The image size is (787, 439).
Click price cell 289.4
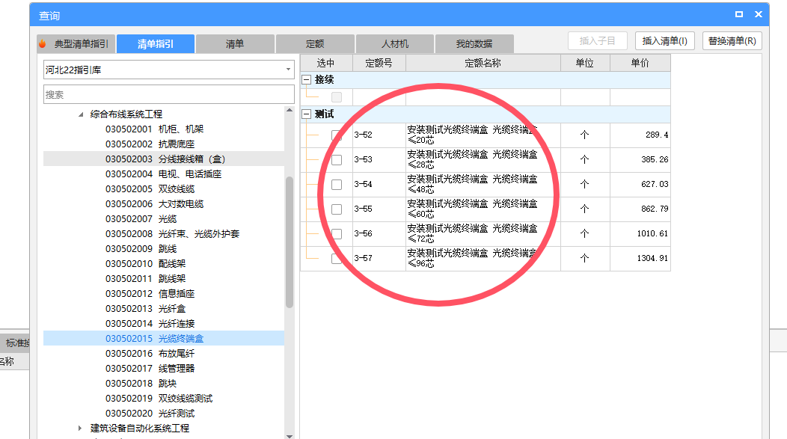click(x=640, y=135)
